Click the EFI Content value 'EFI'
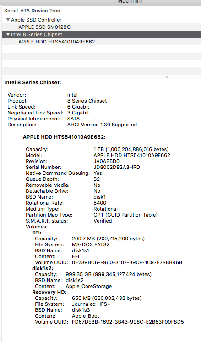 tap(76, 256)
